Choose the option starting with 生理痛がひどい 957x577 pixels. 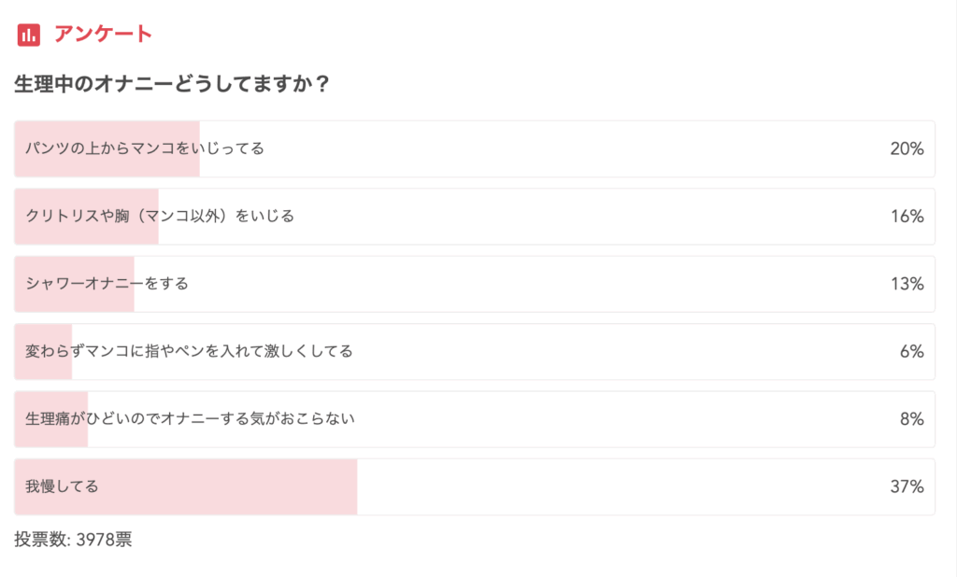[x=190, y=419]
